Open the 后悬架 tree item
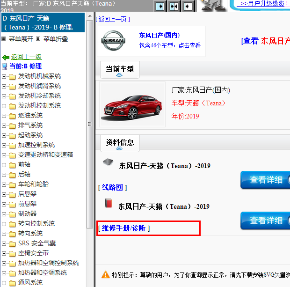Screen dimensions: 290x287 28,194
